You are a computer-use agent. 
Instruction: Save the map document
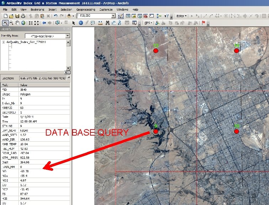tap(17, 16)
